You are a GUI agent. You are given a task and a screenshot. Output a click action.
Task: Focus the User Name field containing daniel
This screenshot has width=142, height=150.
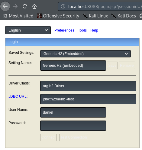(x=73, y=112)
